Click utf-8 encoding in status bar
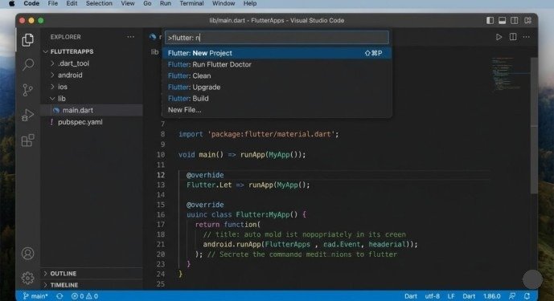Screen dimensions: 554x301 [x=432, y=296]
